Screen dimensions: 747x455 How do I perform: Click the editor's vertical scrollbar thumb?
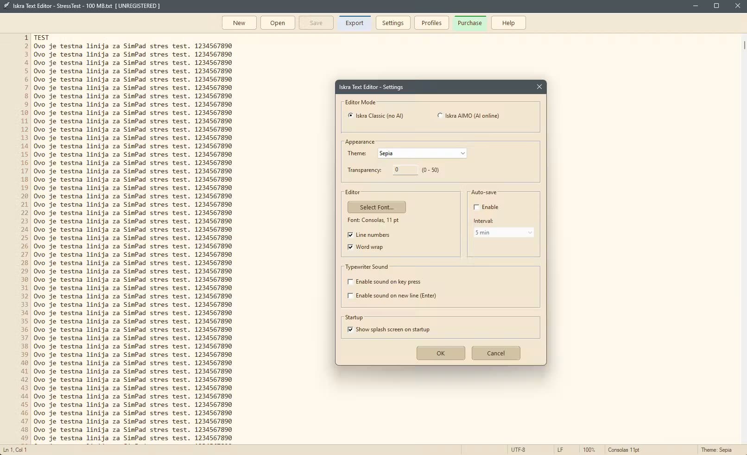click(744, 45)
